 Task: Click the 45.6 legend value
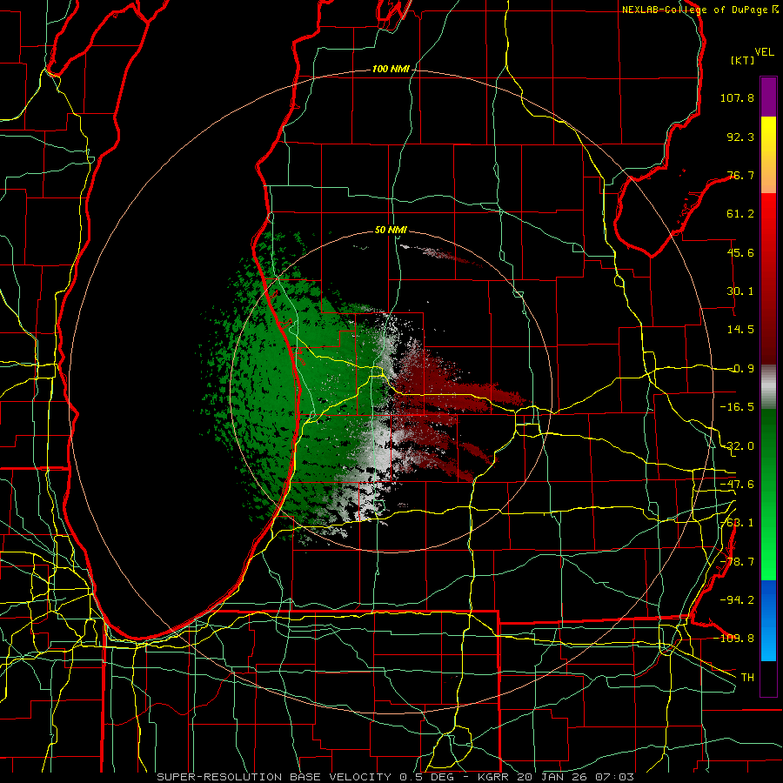740,252
